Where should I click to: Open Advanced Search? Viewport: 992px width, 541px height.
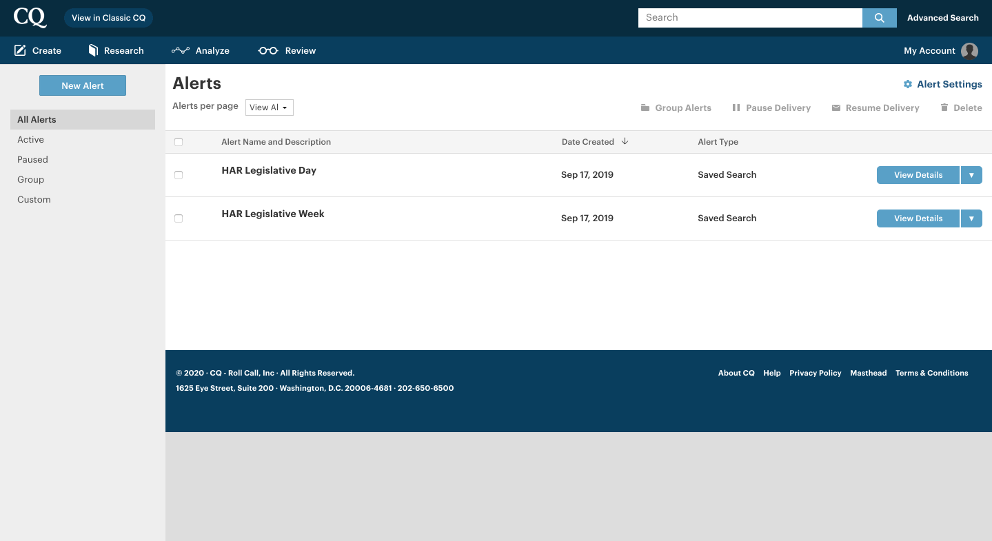pyautogui.click(x=942, y=18)
